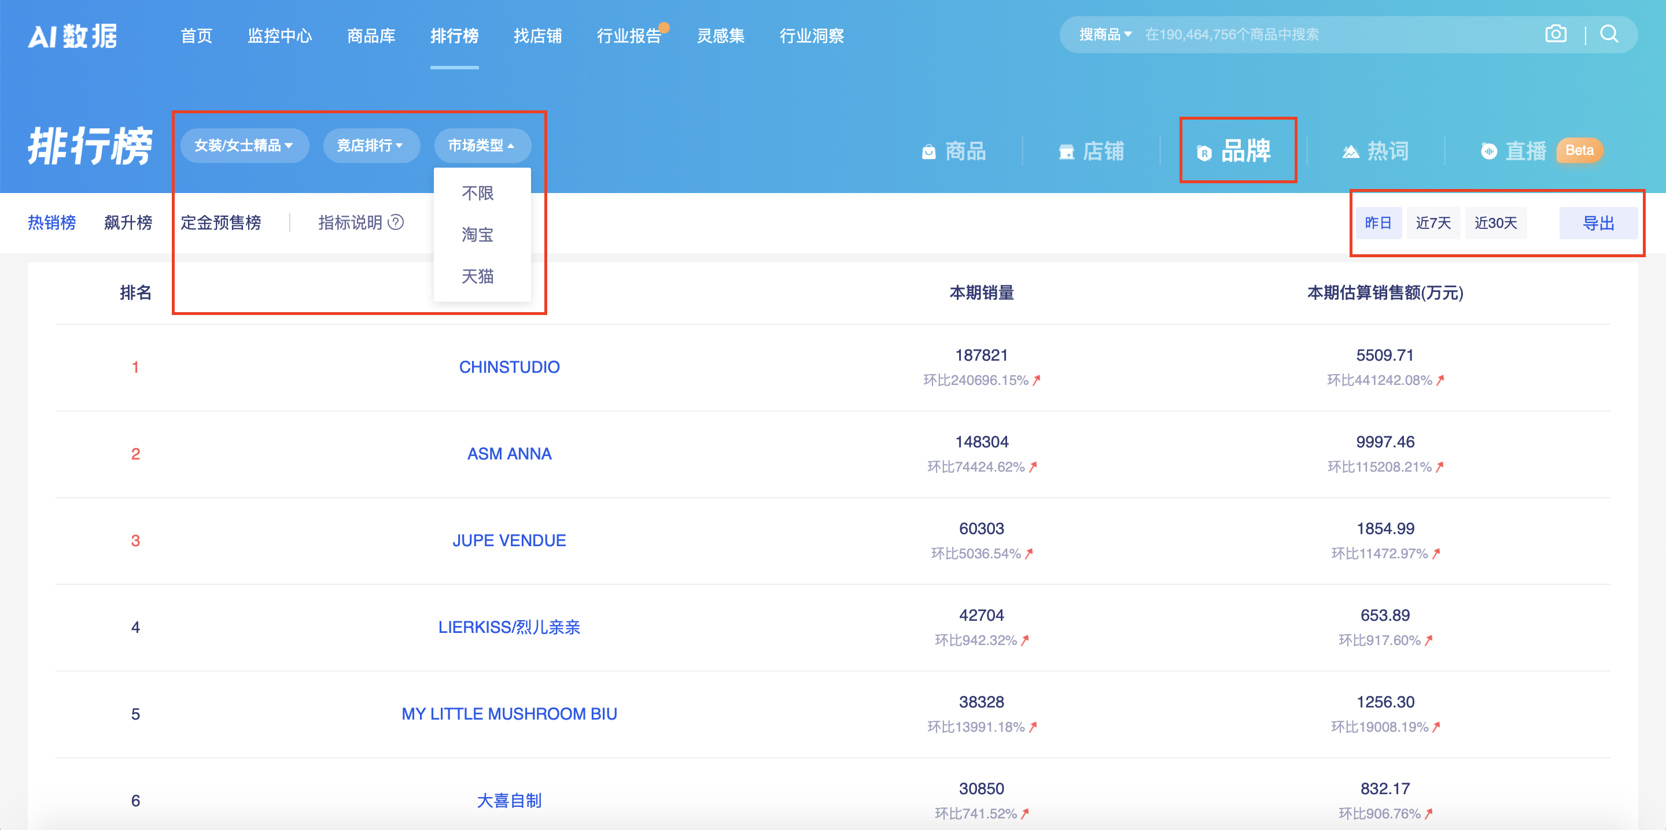
Task: Open 行业报告 in the top navigation
Action: 629,36
